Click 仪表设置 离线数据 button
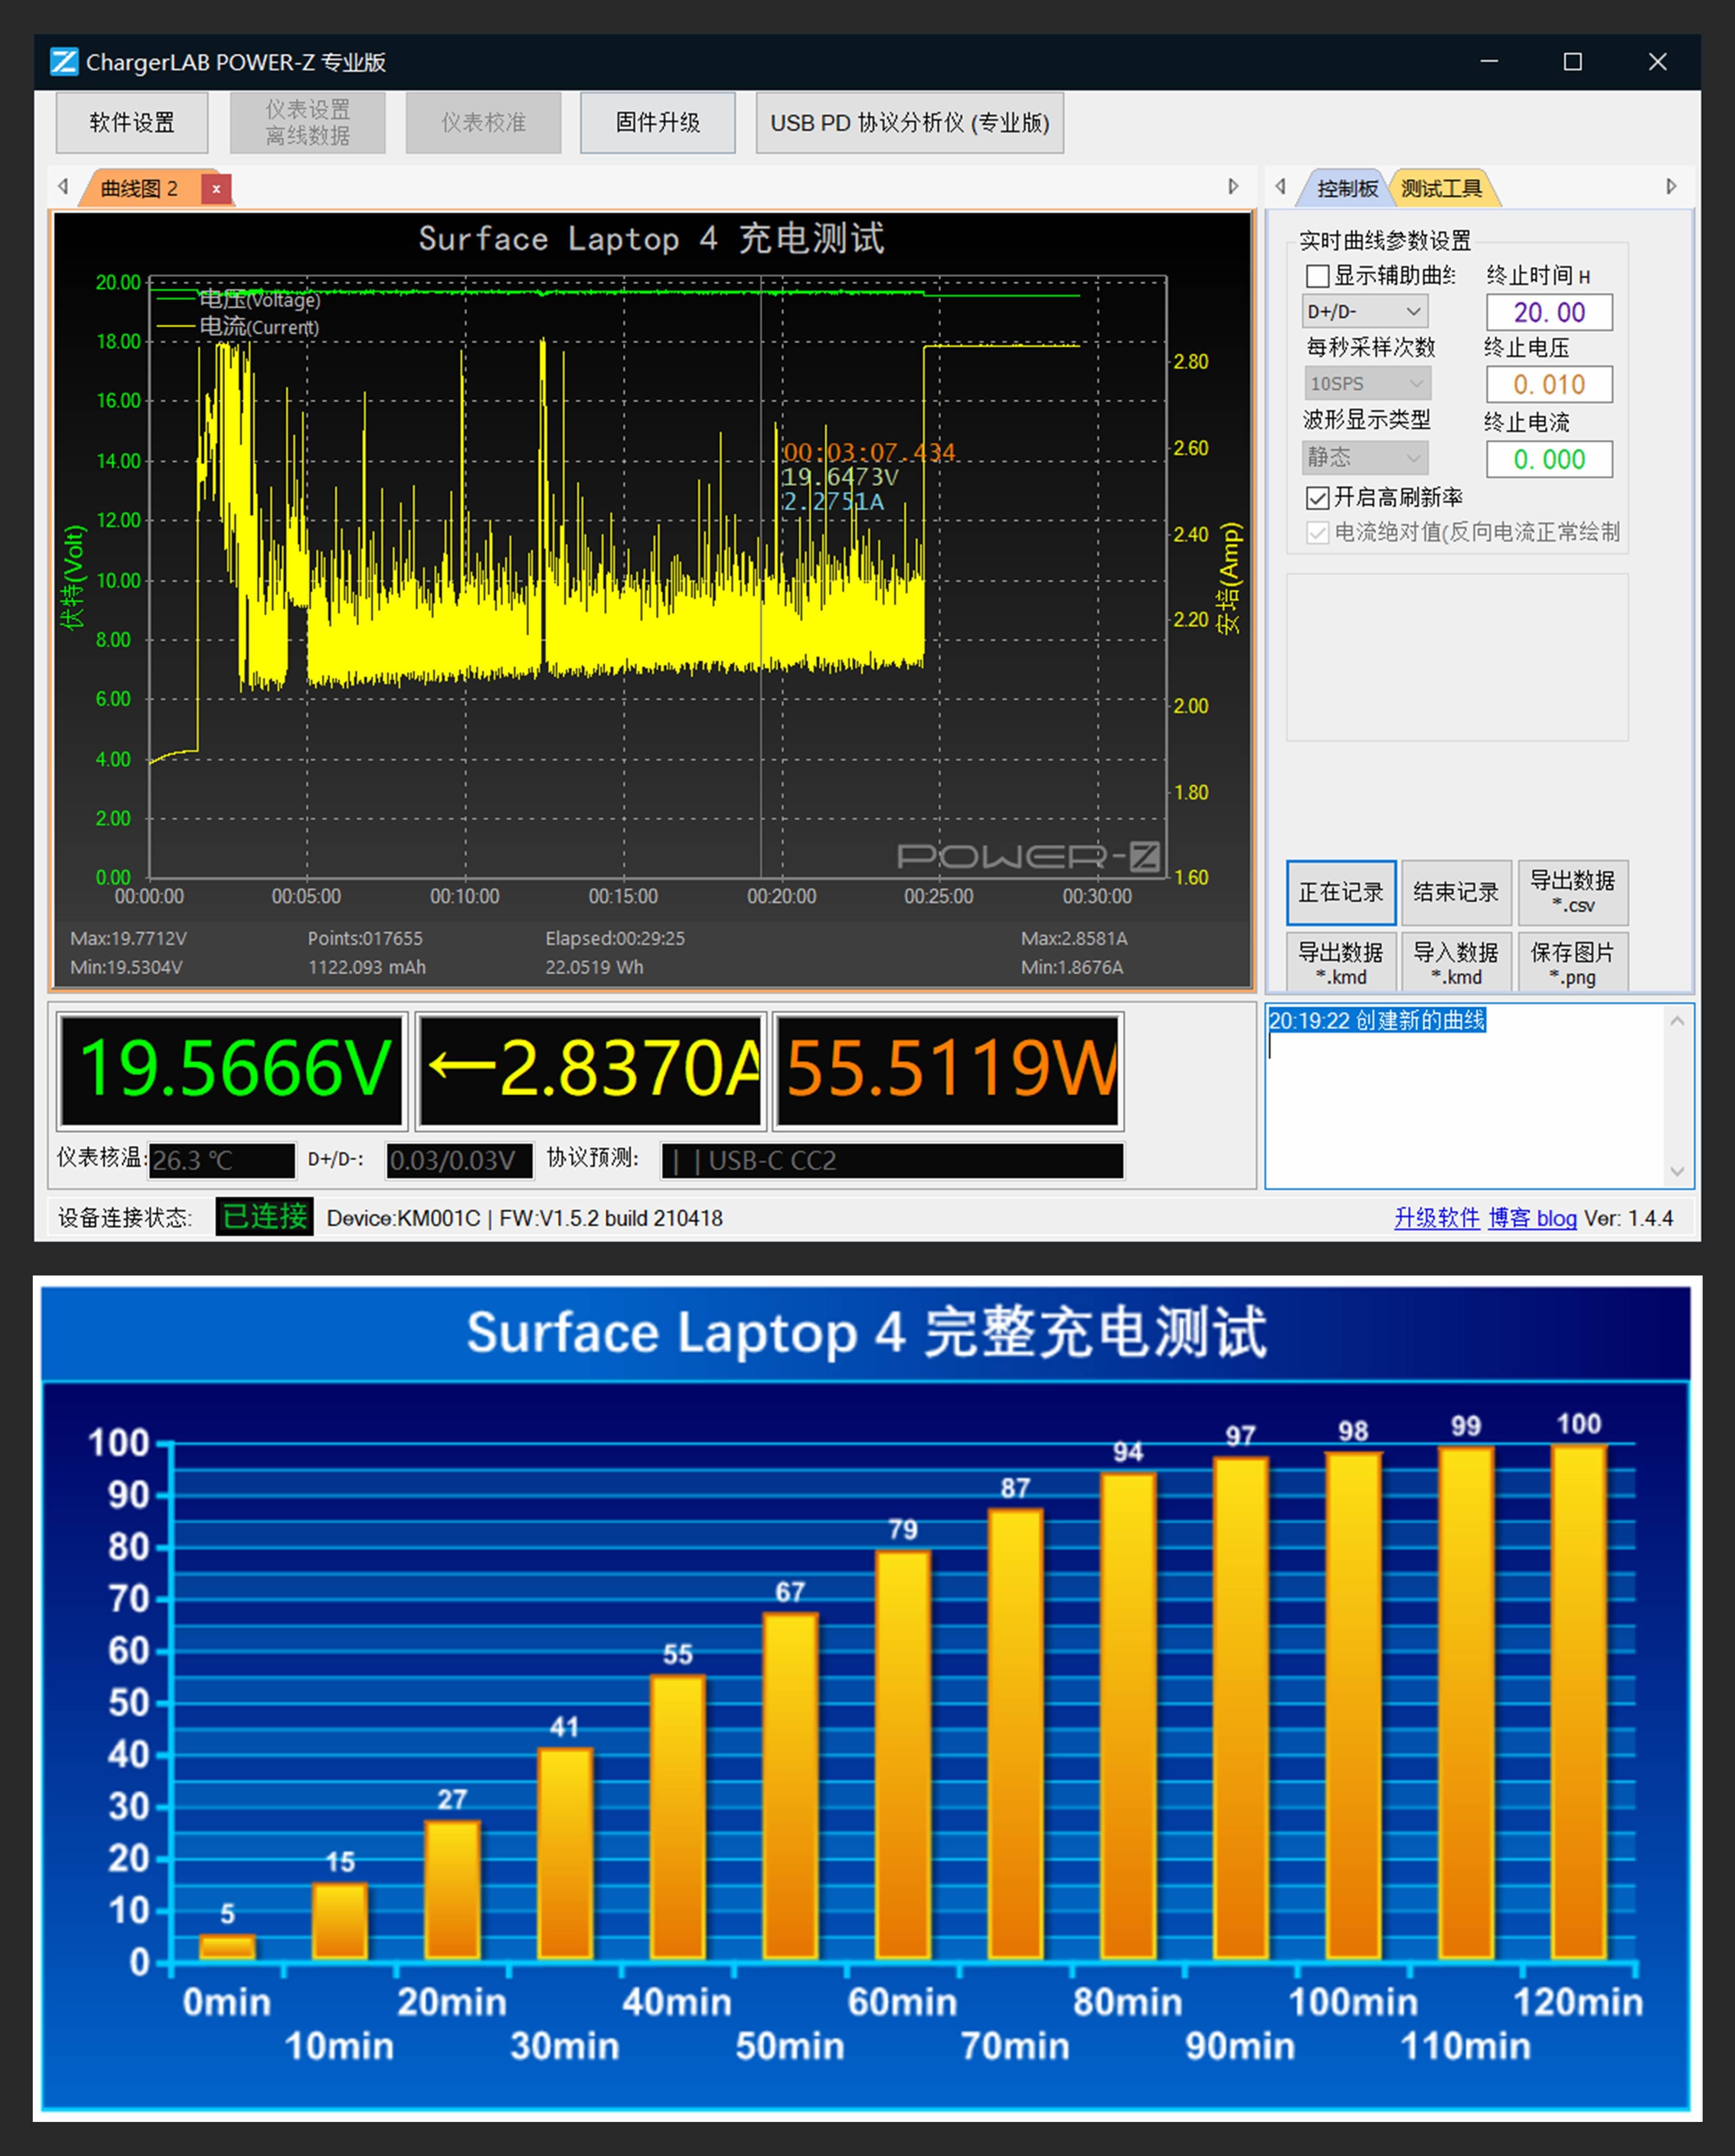 [x=308, y=122]
